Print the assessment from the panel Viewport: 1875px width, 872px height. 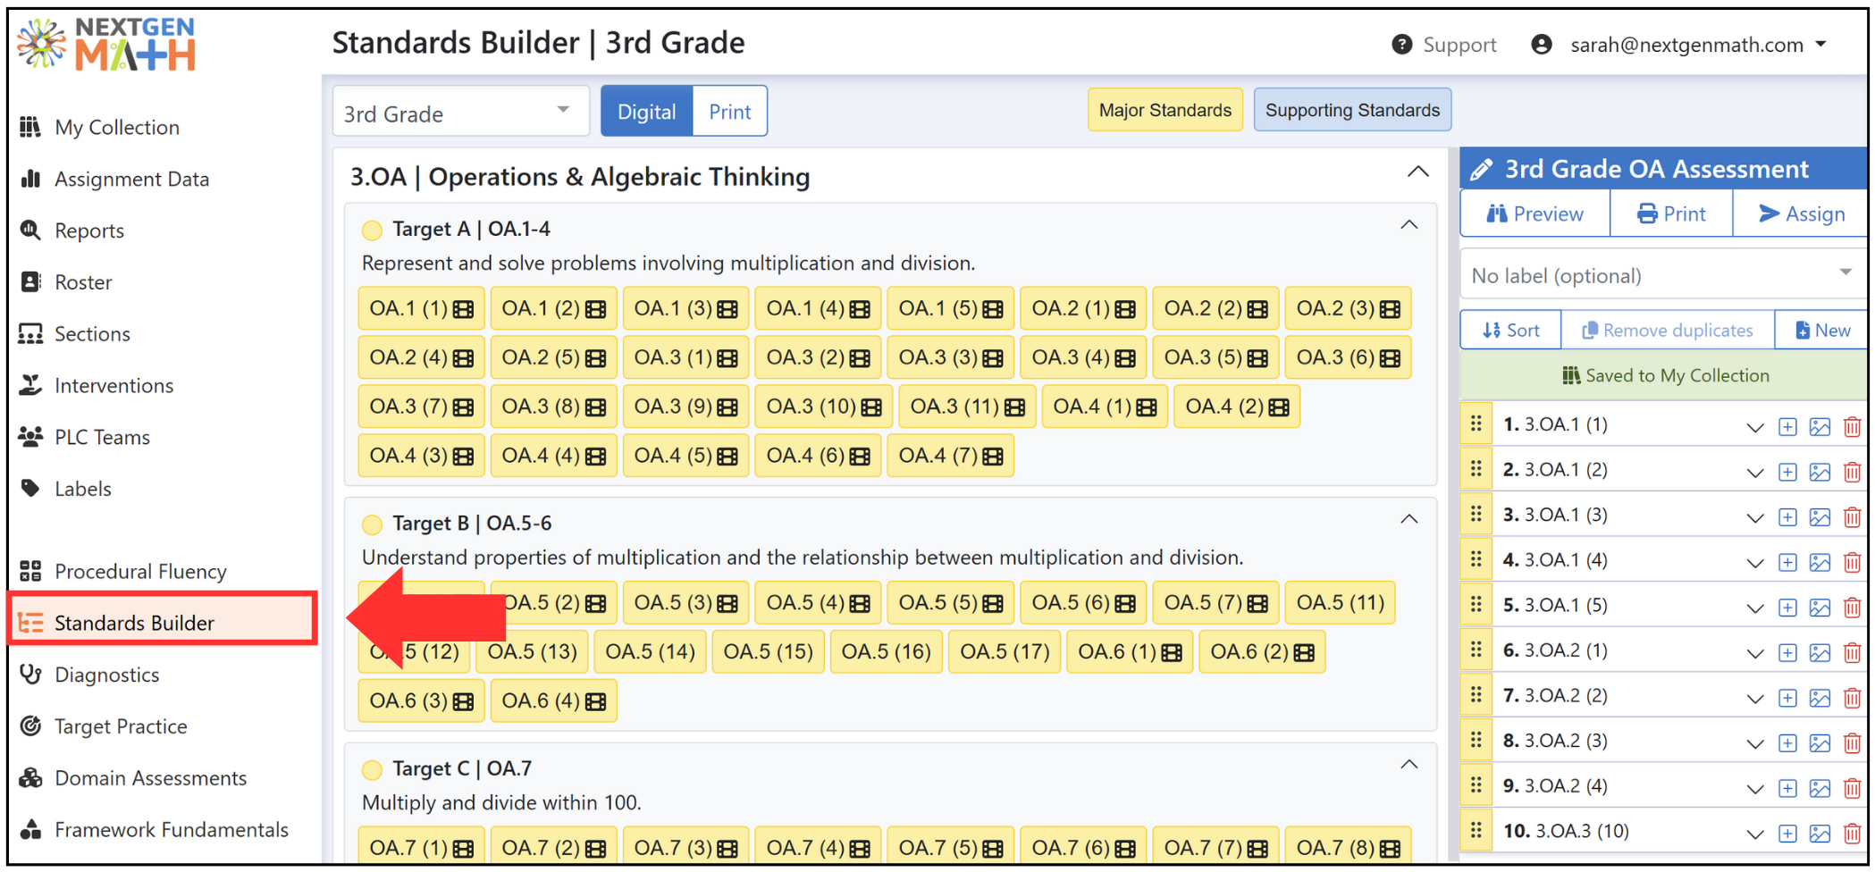pos(1671,214)
